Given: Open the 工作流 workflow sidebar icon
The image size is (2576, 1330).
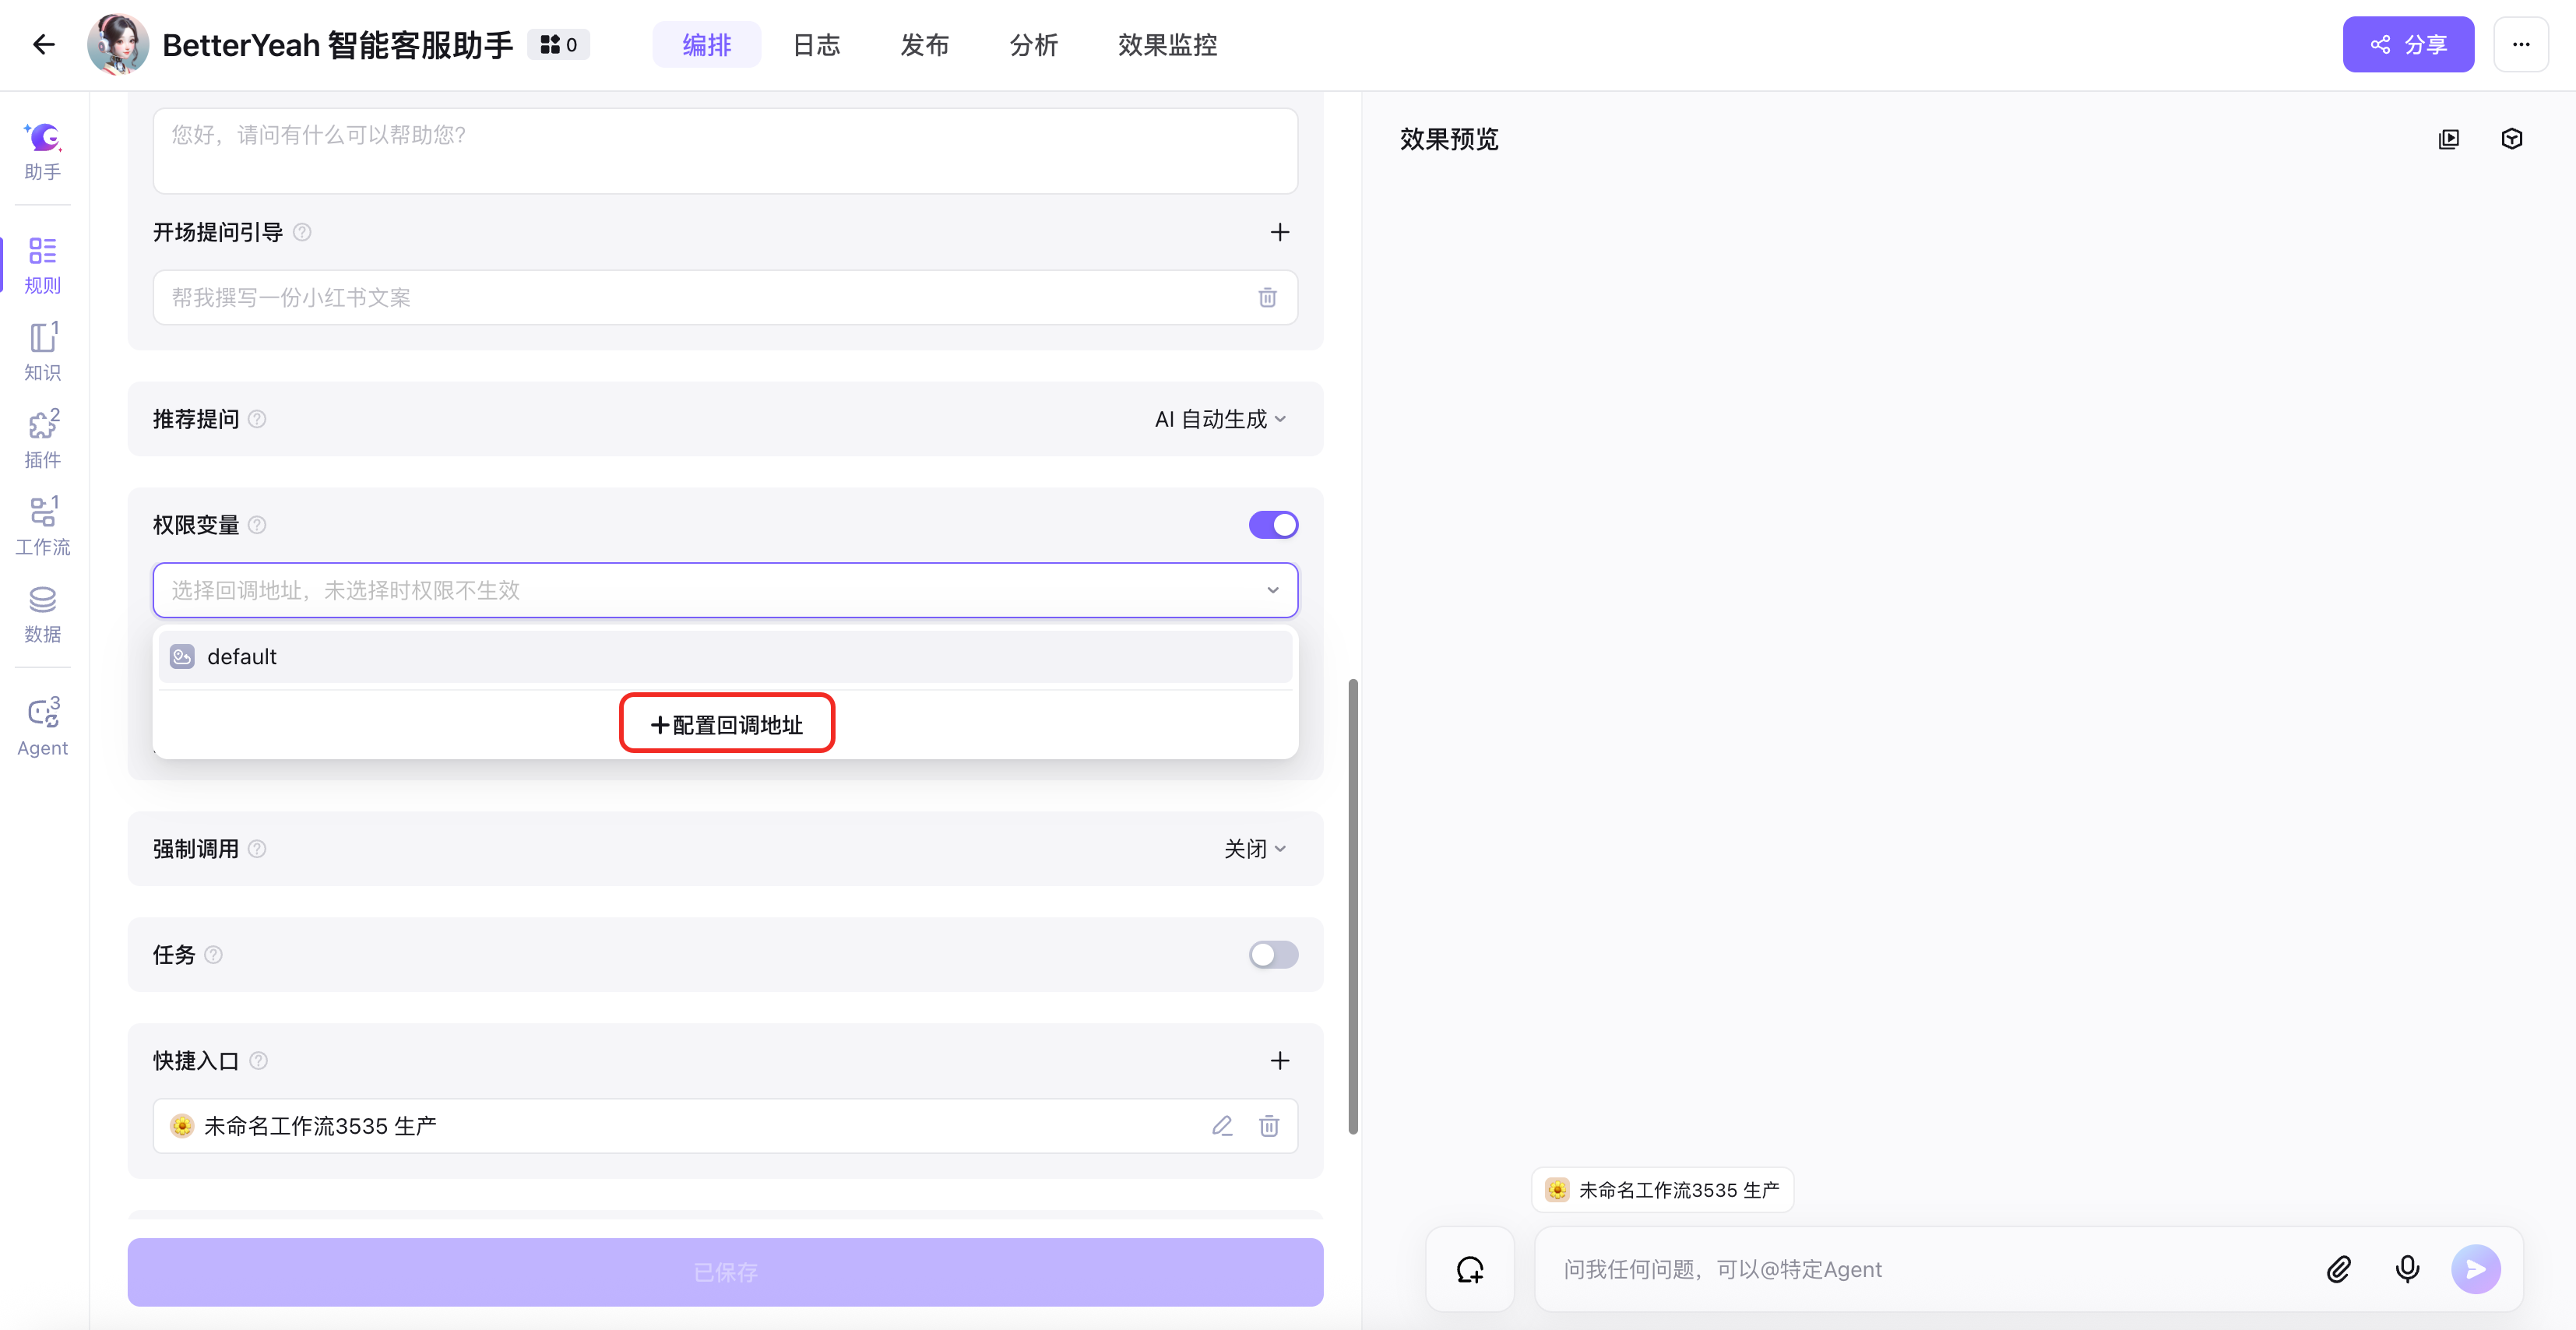Looking at the screenshot, I should click(42, 524).
